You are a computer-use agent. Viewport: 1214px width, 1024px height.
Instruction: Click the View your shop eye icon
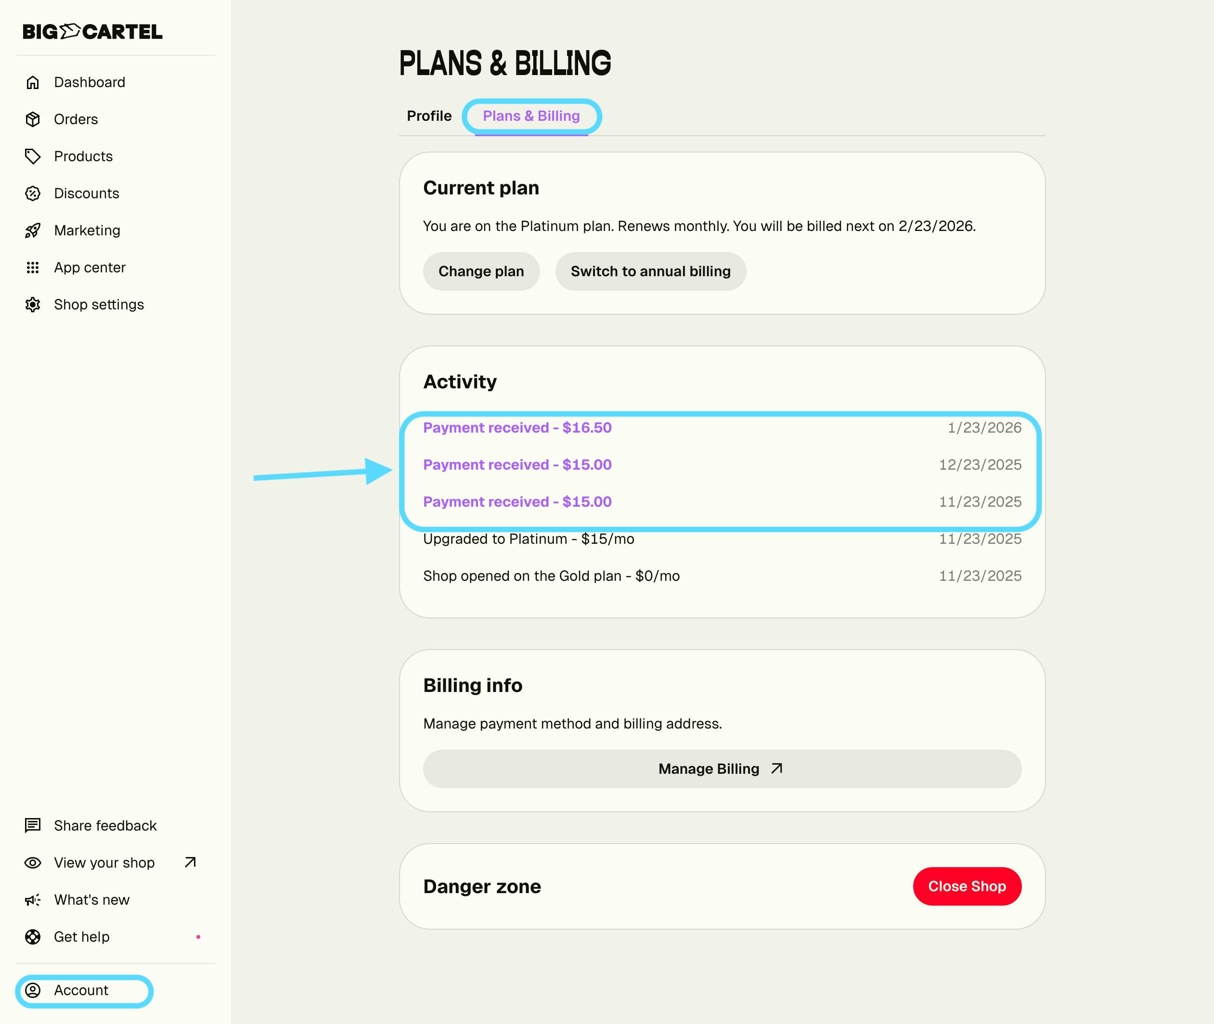pyautogui.click(x=33, y=863)
